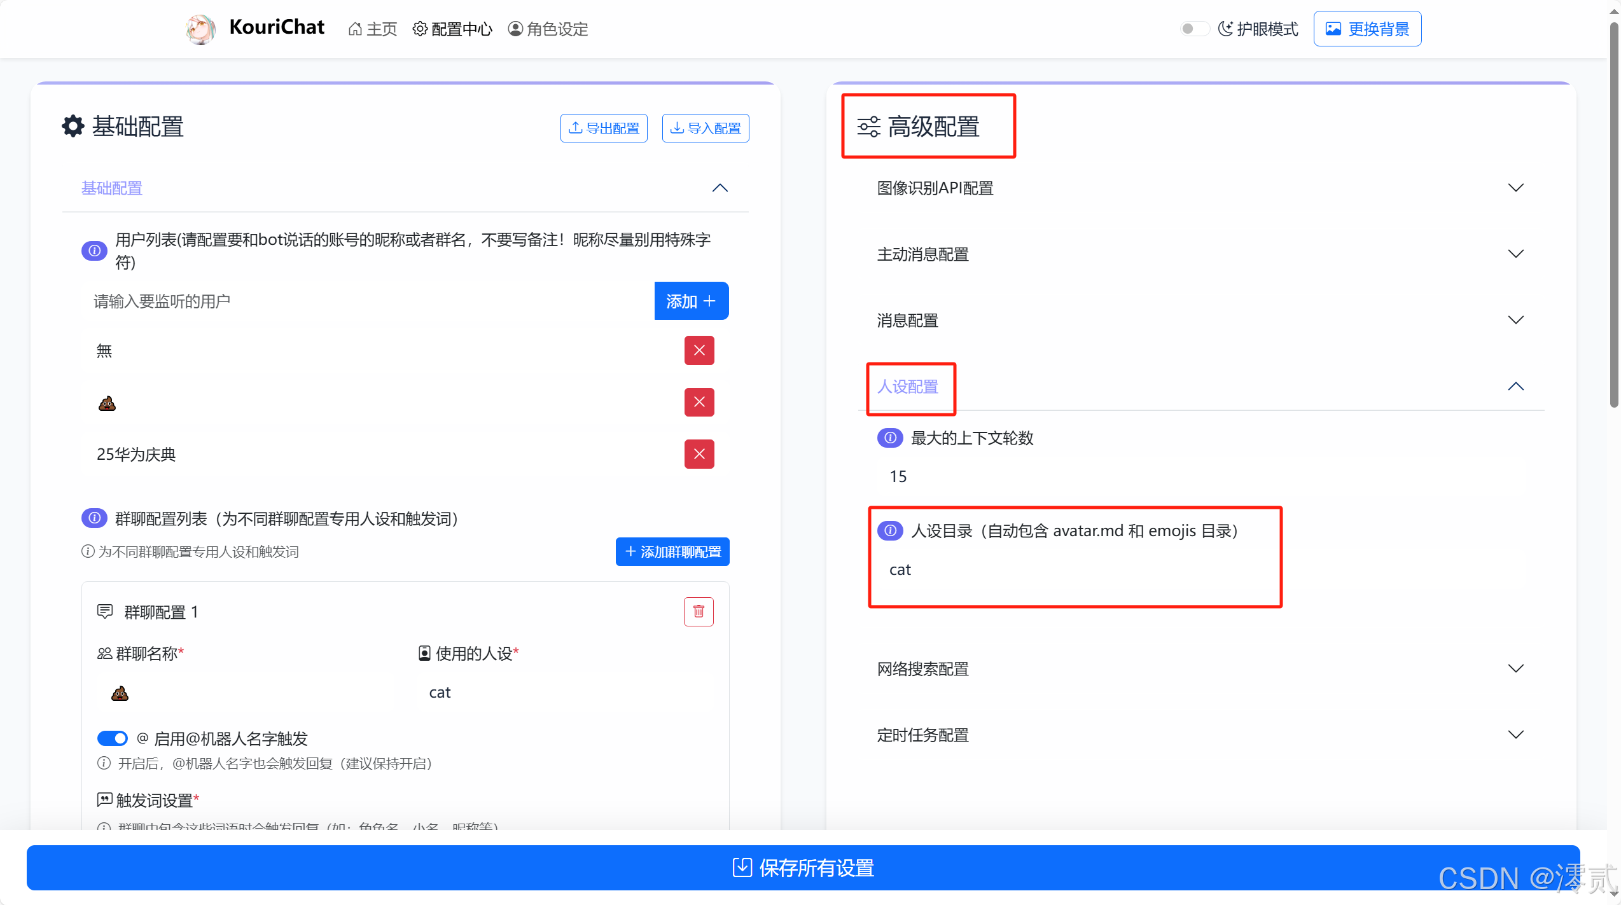Click the 导出配置 button
The height and width of the screenshot is (905, 1621).
[x=603, y=128]
